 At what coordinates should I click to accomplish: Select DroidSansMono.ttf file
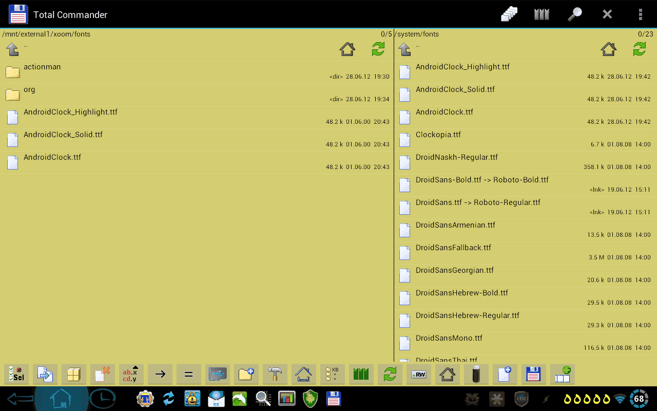pos(526,343)
